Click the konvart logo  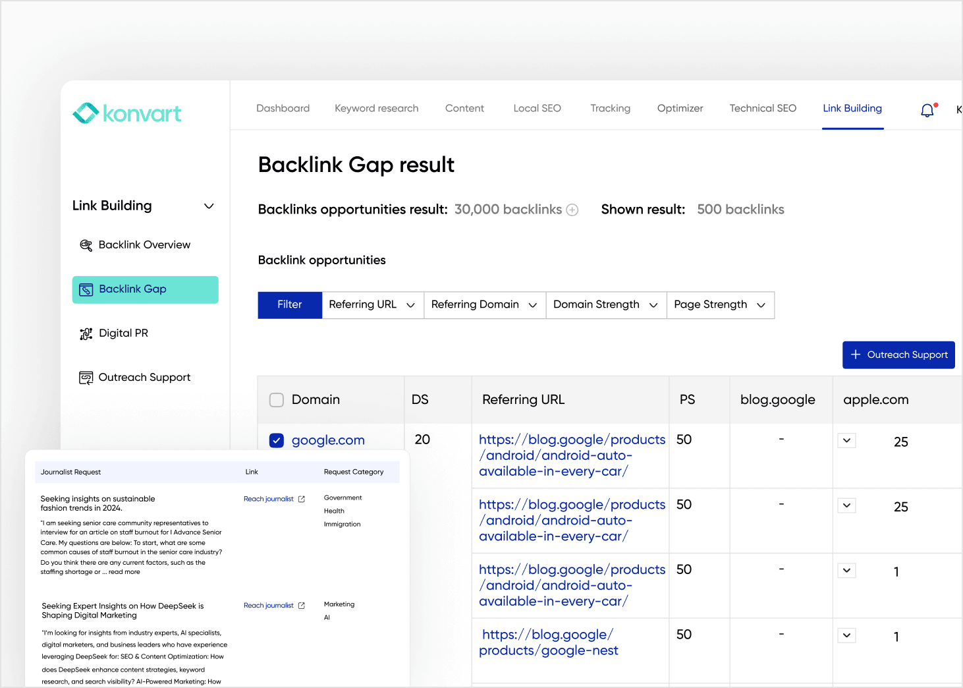click(x=126, y=113)
